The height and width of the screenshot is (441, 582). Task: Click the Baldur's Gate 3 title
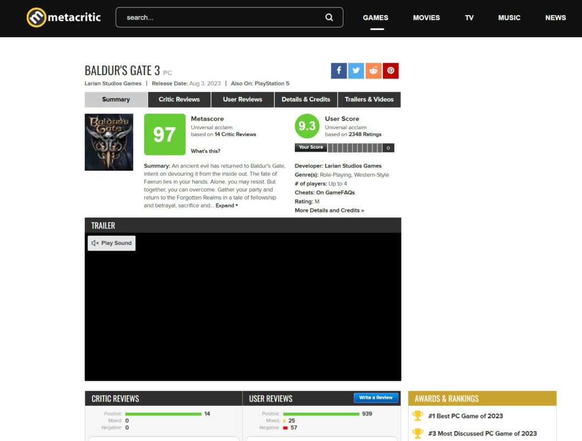122,70
